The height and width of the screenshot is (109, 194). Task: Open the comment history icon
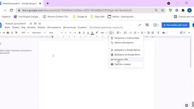[x=147, y=25]
